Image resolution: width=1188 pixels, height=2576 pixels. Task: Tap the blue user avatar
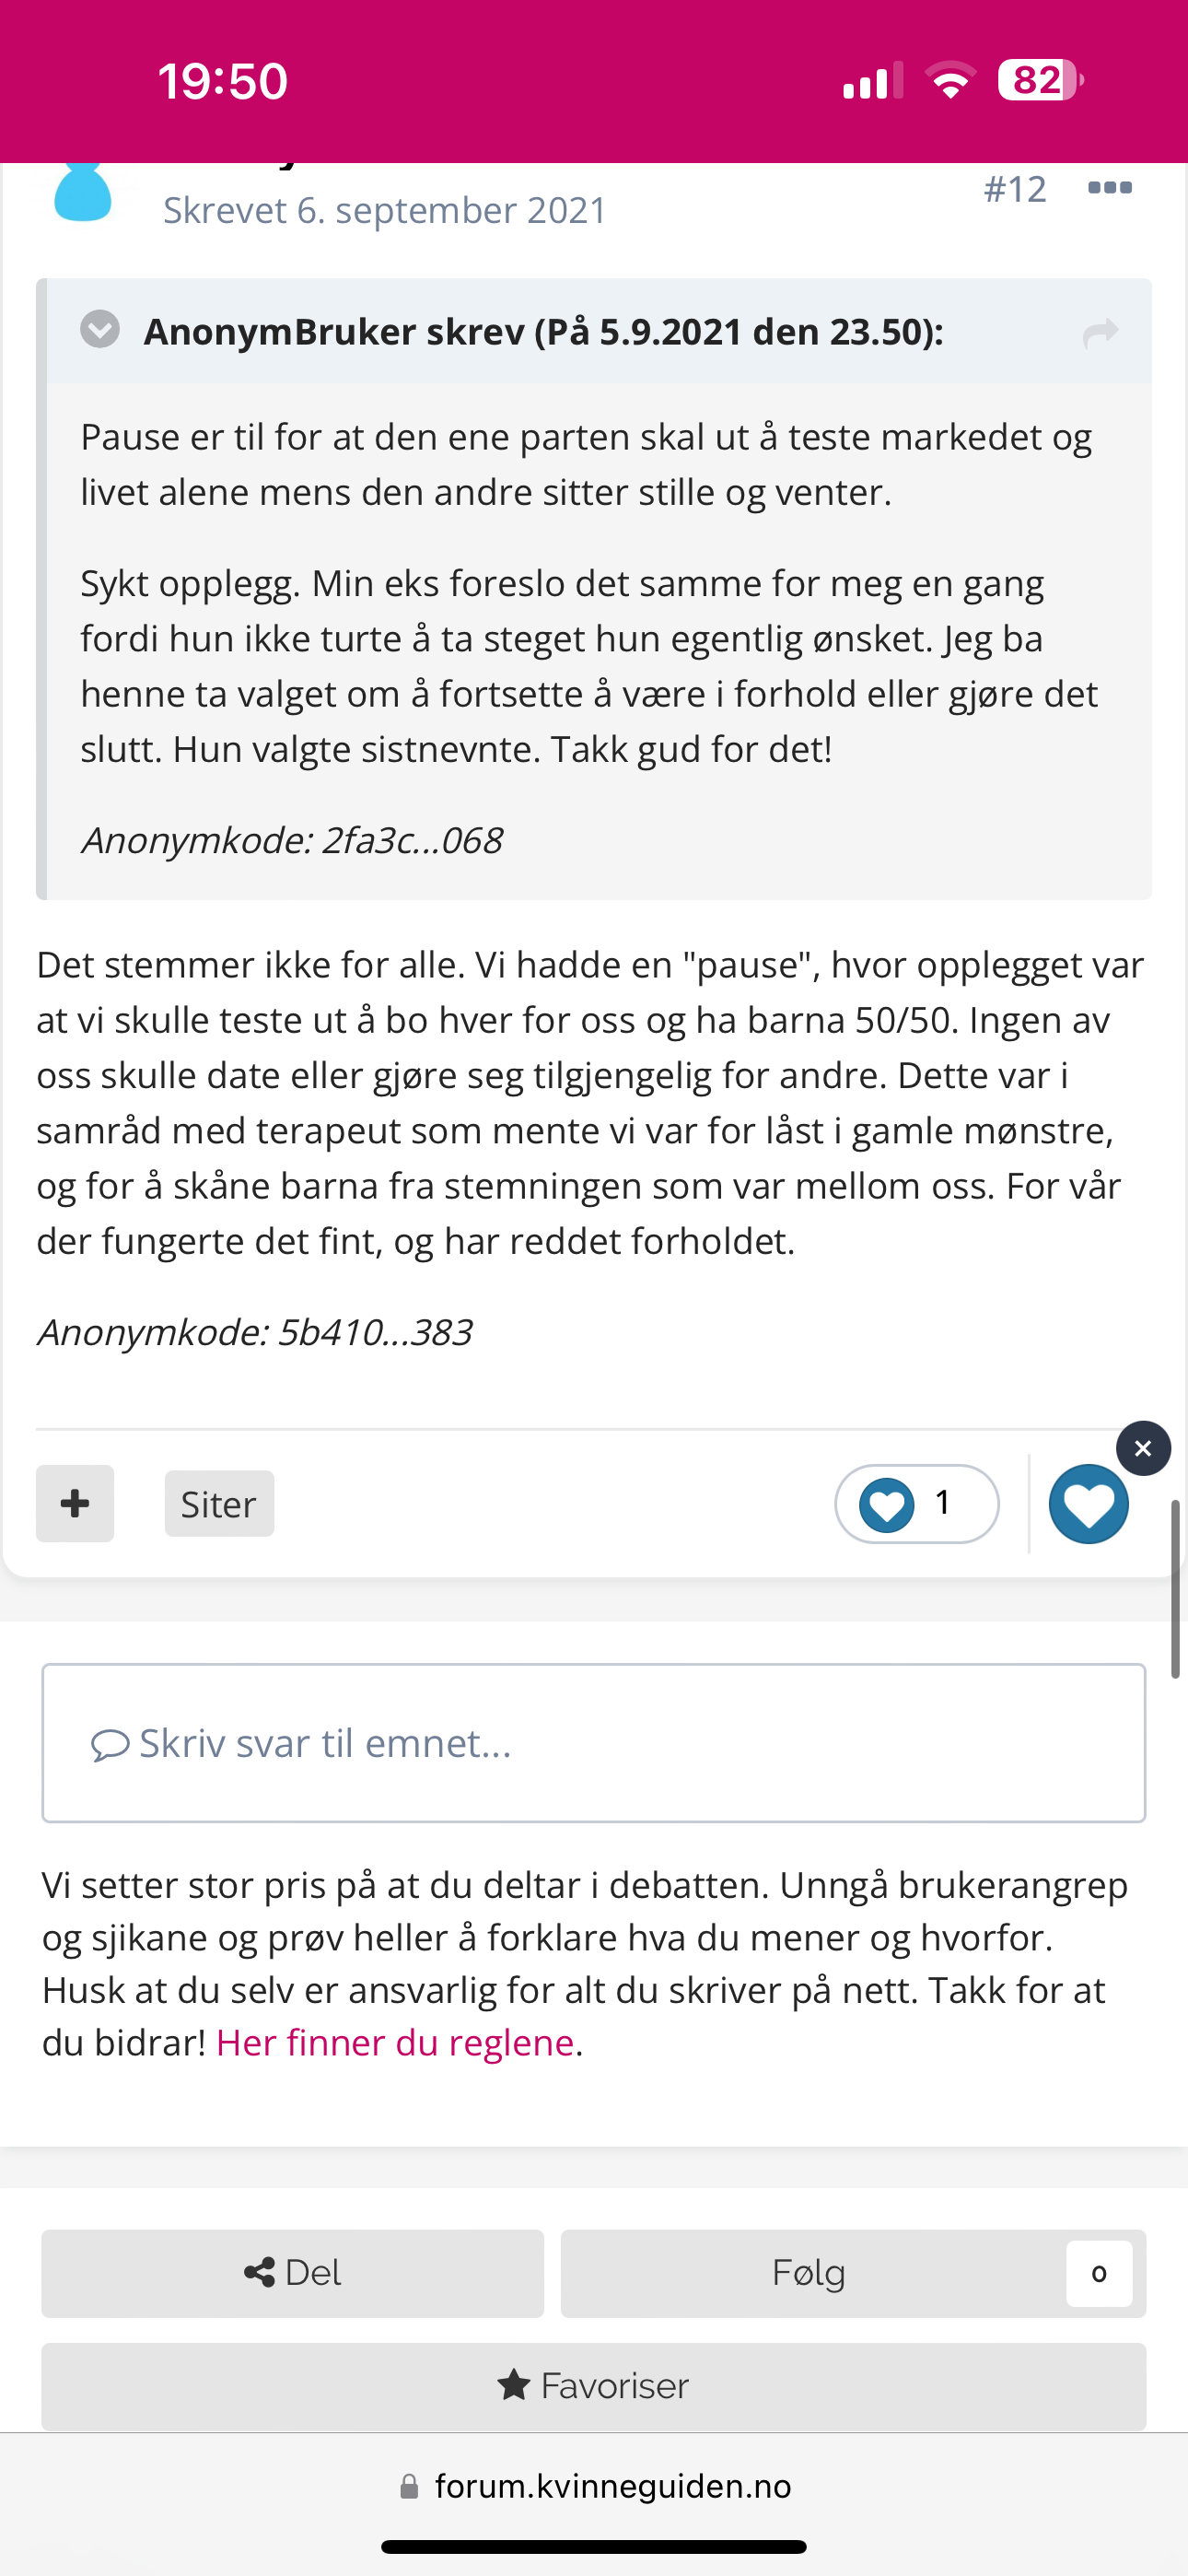[x=82, y=191]
